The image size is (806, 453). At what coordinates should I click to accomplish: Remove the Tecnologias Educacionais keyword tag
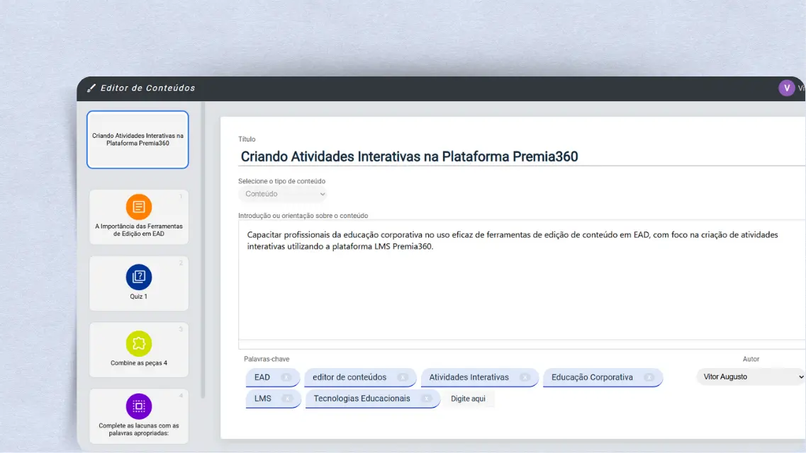[x=426, y=398]
